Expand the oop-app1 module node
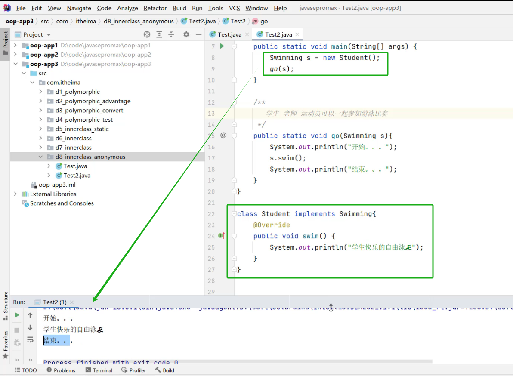Image resolution: width=513 pixels, height=376 pixels. (x=15, y=45)
